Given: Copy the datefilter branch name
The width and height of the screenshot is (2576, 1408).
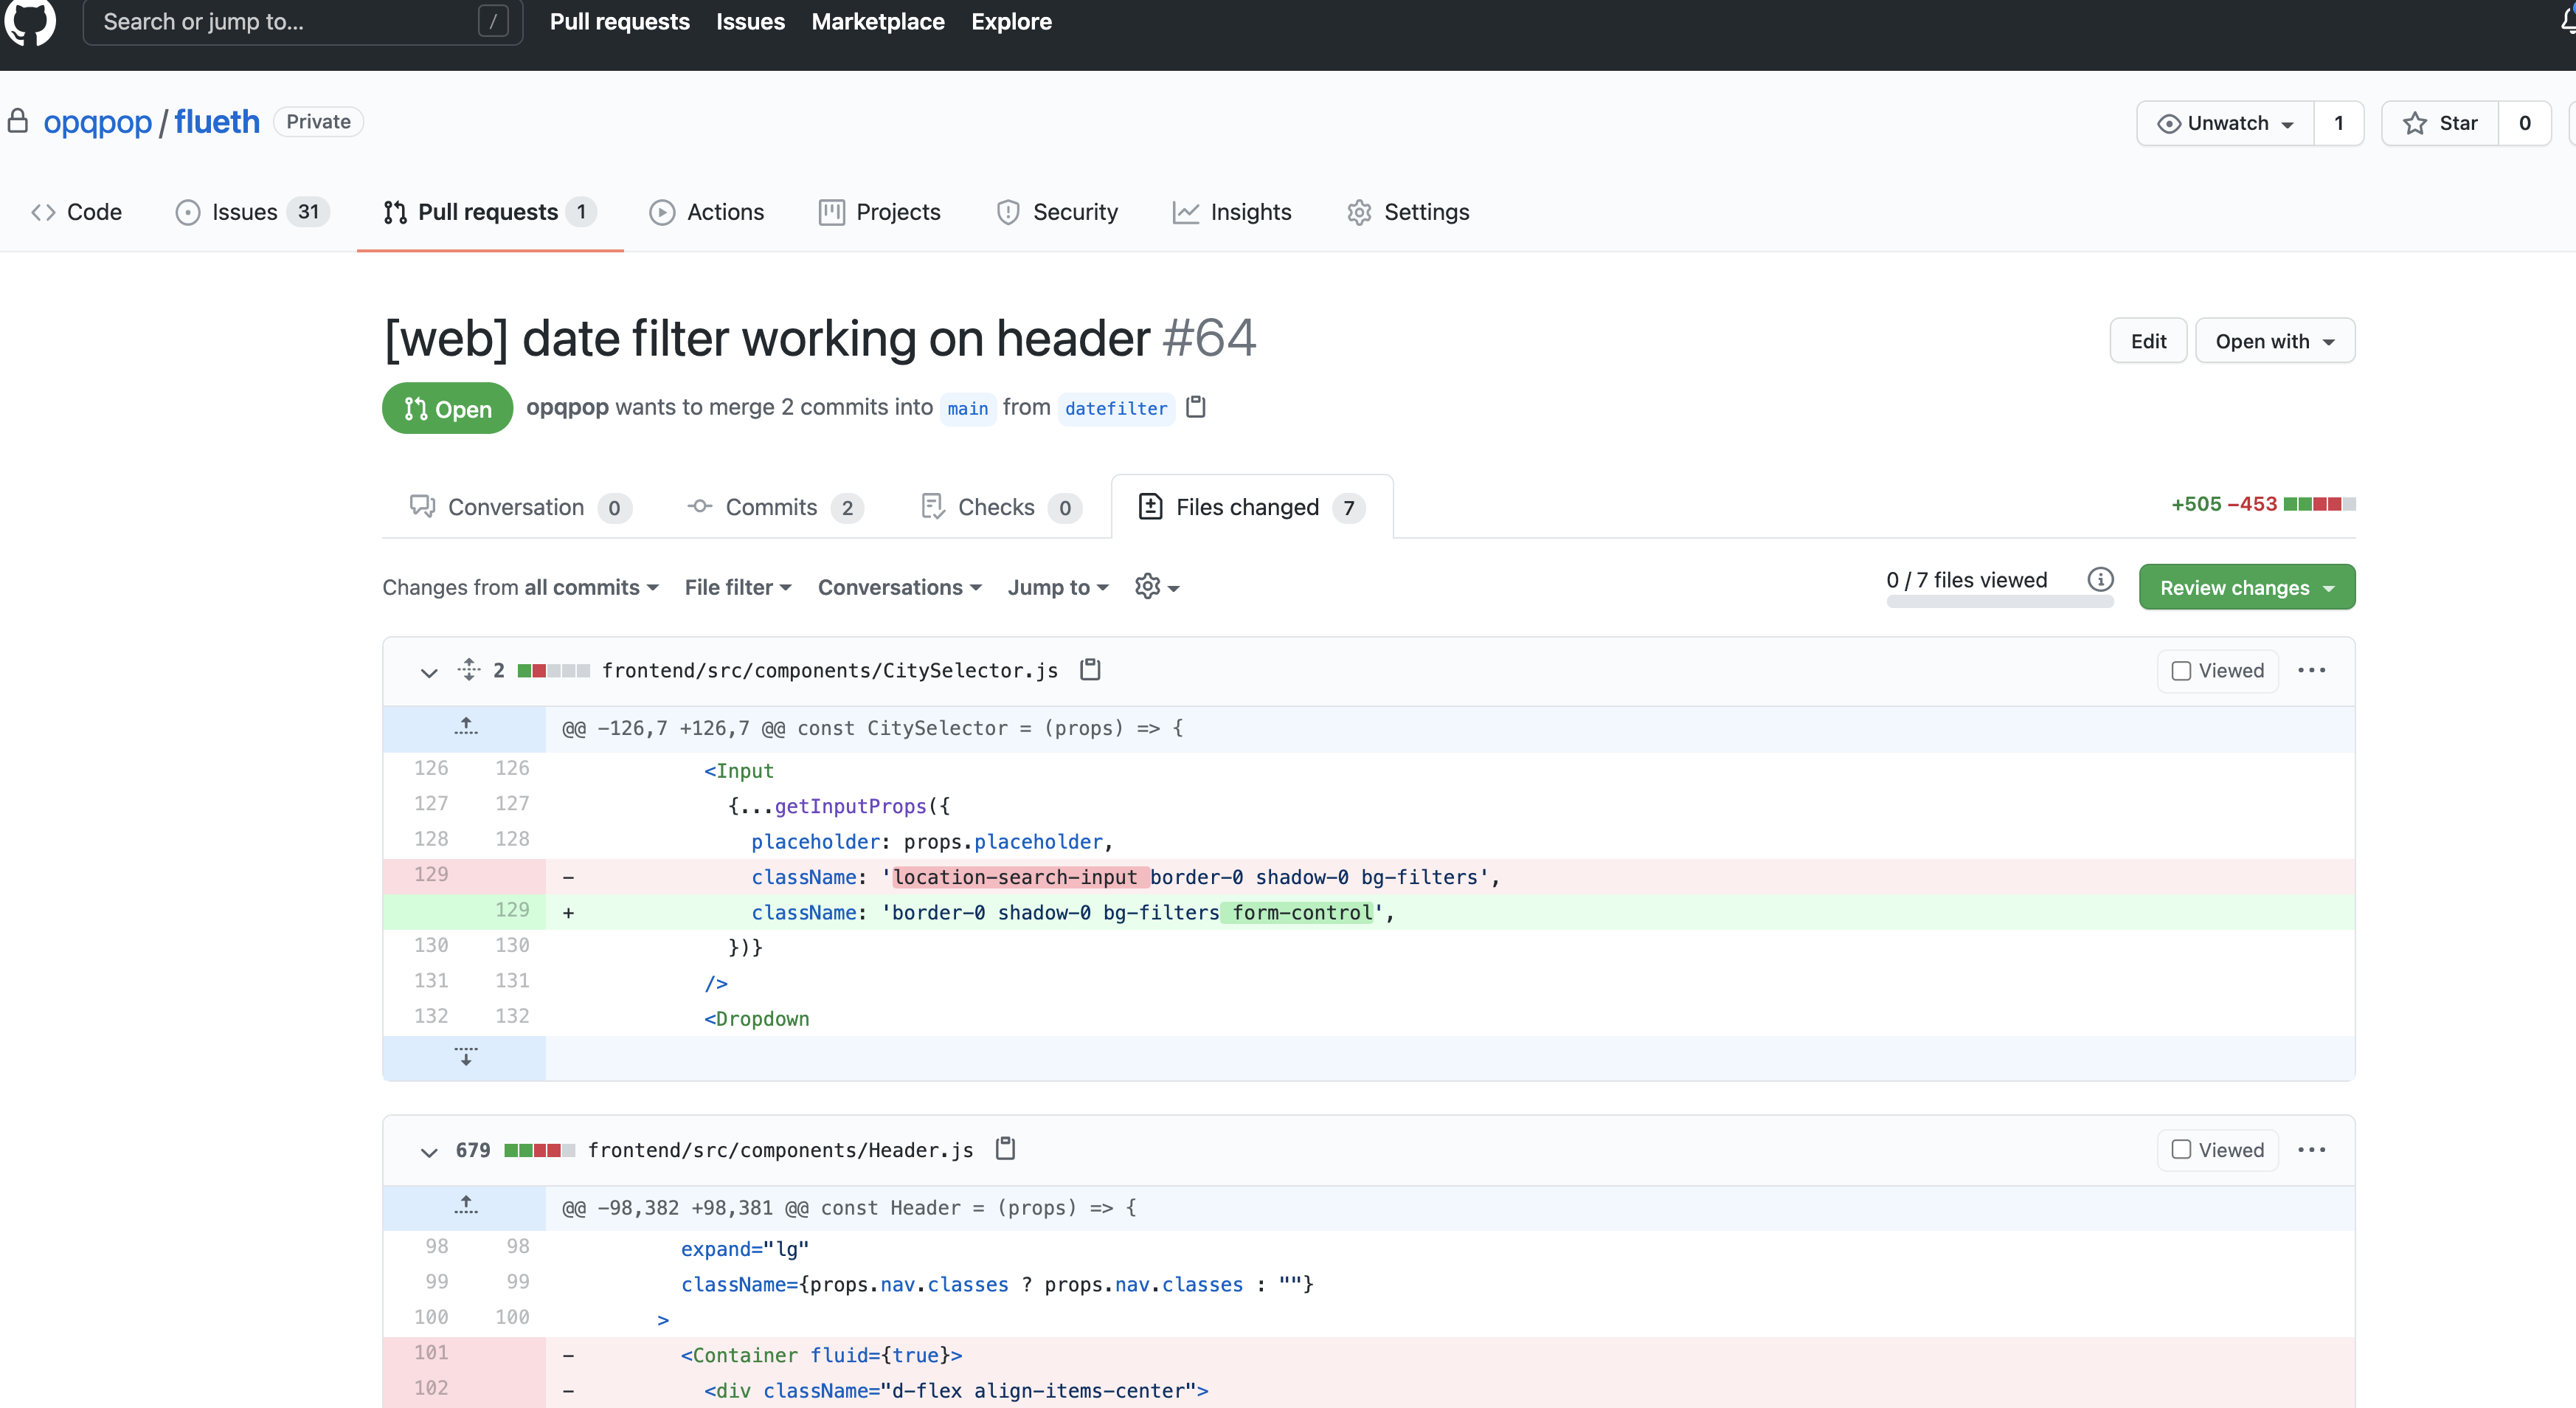Looking at the screenshot, I should tap(1195, 407).
